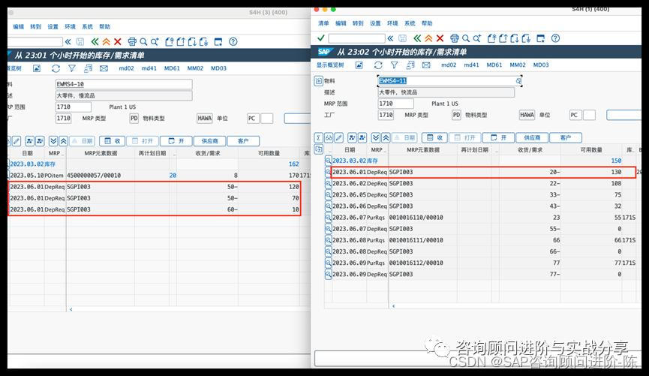649x376 pixels.
Task: Click MM02 shortcut in the 23:01 window
Action: pyautogui.click(x=195, y=68)
